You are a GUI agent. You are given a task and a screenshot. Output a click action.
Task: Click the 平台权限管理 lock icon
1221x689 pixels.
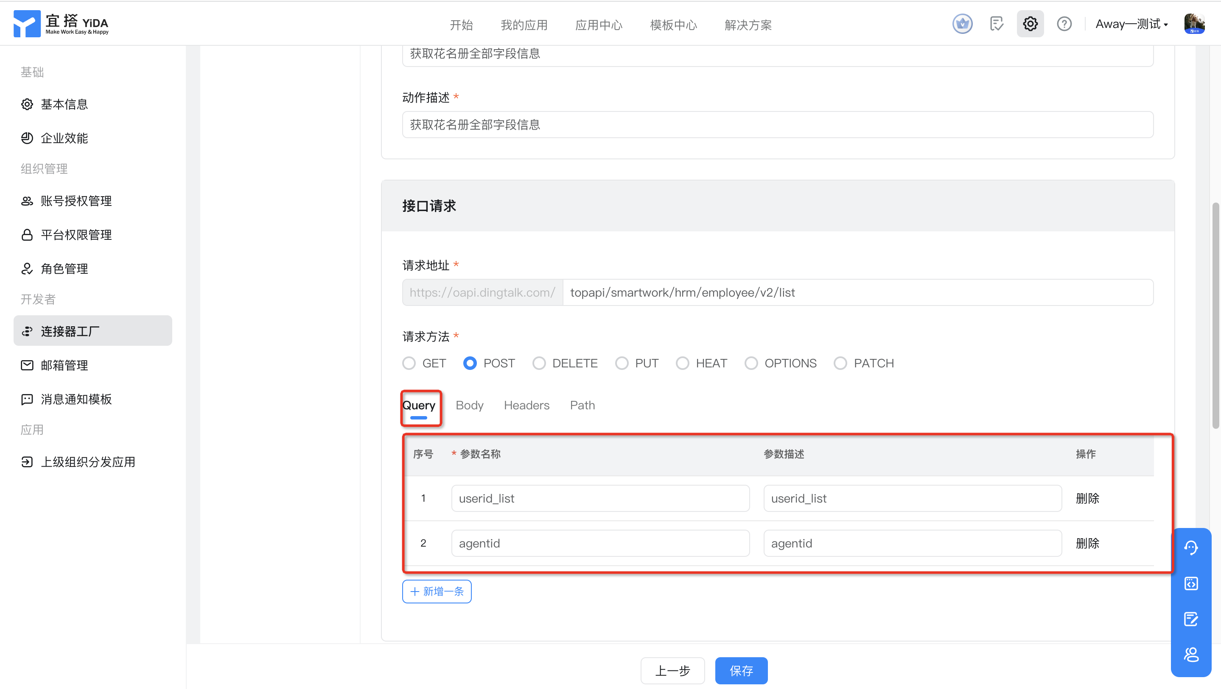pos(27,235)
